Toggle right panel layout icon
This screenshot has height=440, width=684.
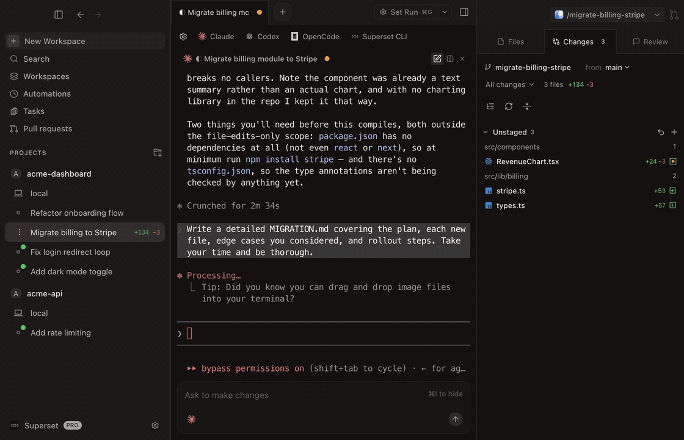point(464,12)
